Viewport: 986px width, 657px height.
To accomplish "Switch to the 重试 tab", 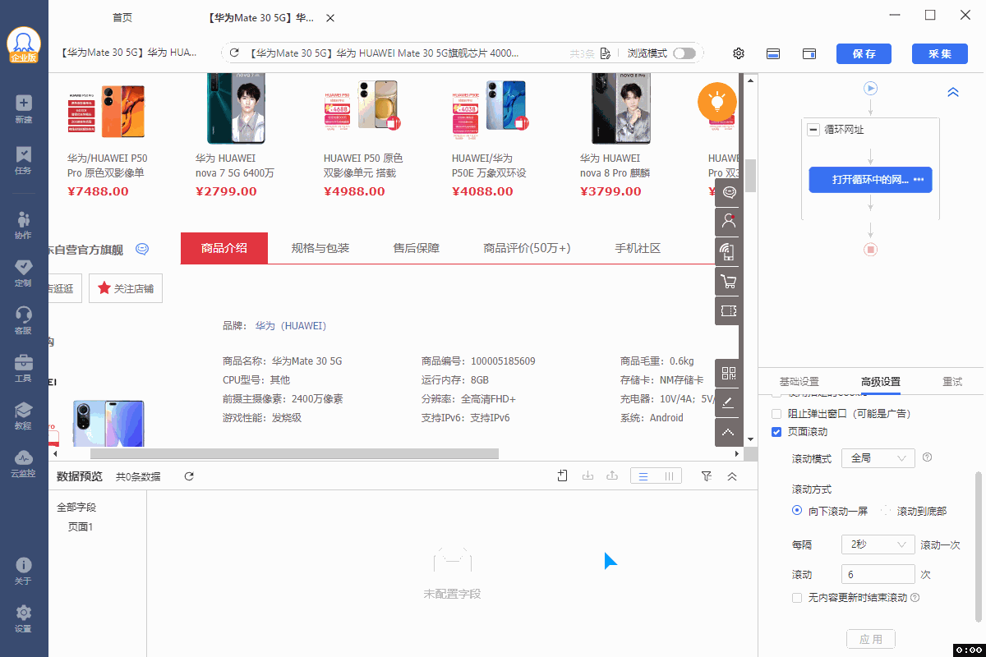I will click(x=952, y=382).
